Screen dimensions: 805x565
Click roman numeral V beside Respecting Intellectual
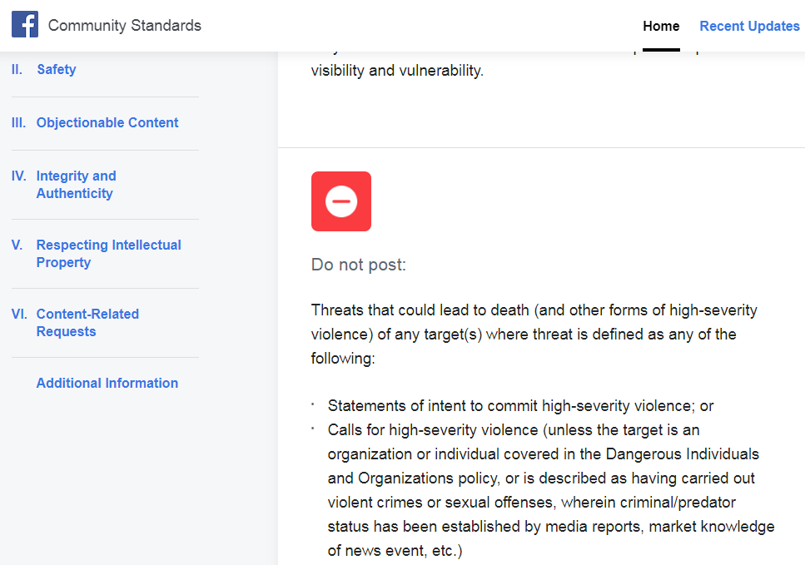pos(17,245)
